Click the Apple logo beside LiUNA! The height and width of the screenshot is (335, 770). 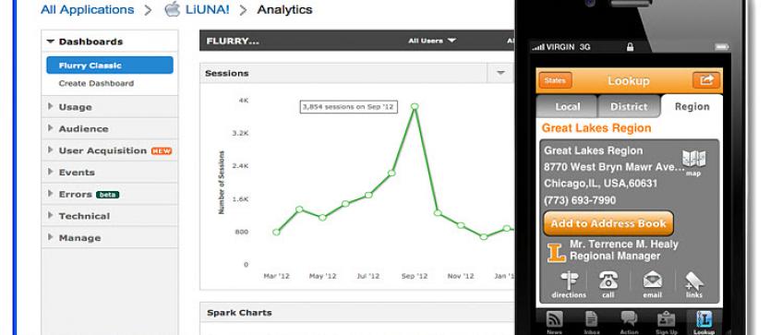173,9
